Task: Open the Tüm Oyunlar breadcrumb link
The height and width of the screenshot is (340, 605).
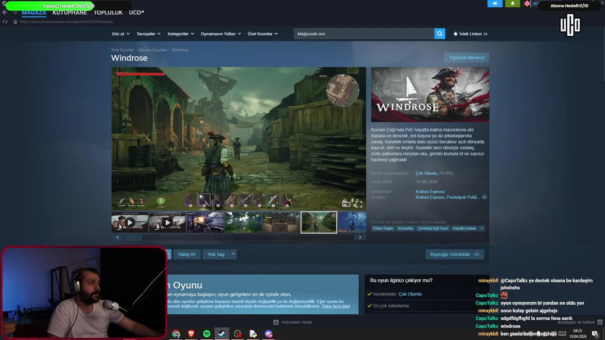Action: click(x=122, y=50)
